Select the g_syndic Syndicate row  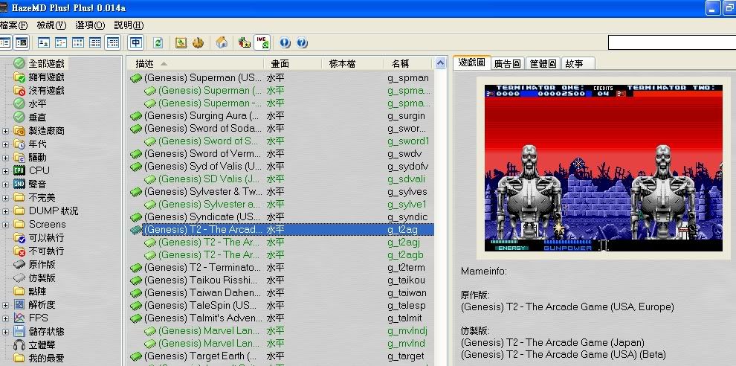coord(280,217)
